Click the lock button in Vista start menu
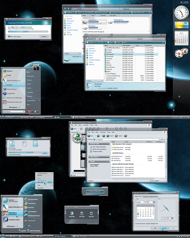Viewport: 190px width, 238px height. 35,112
